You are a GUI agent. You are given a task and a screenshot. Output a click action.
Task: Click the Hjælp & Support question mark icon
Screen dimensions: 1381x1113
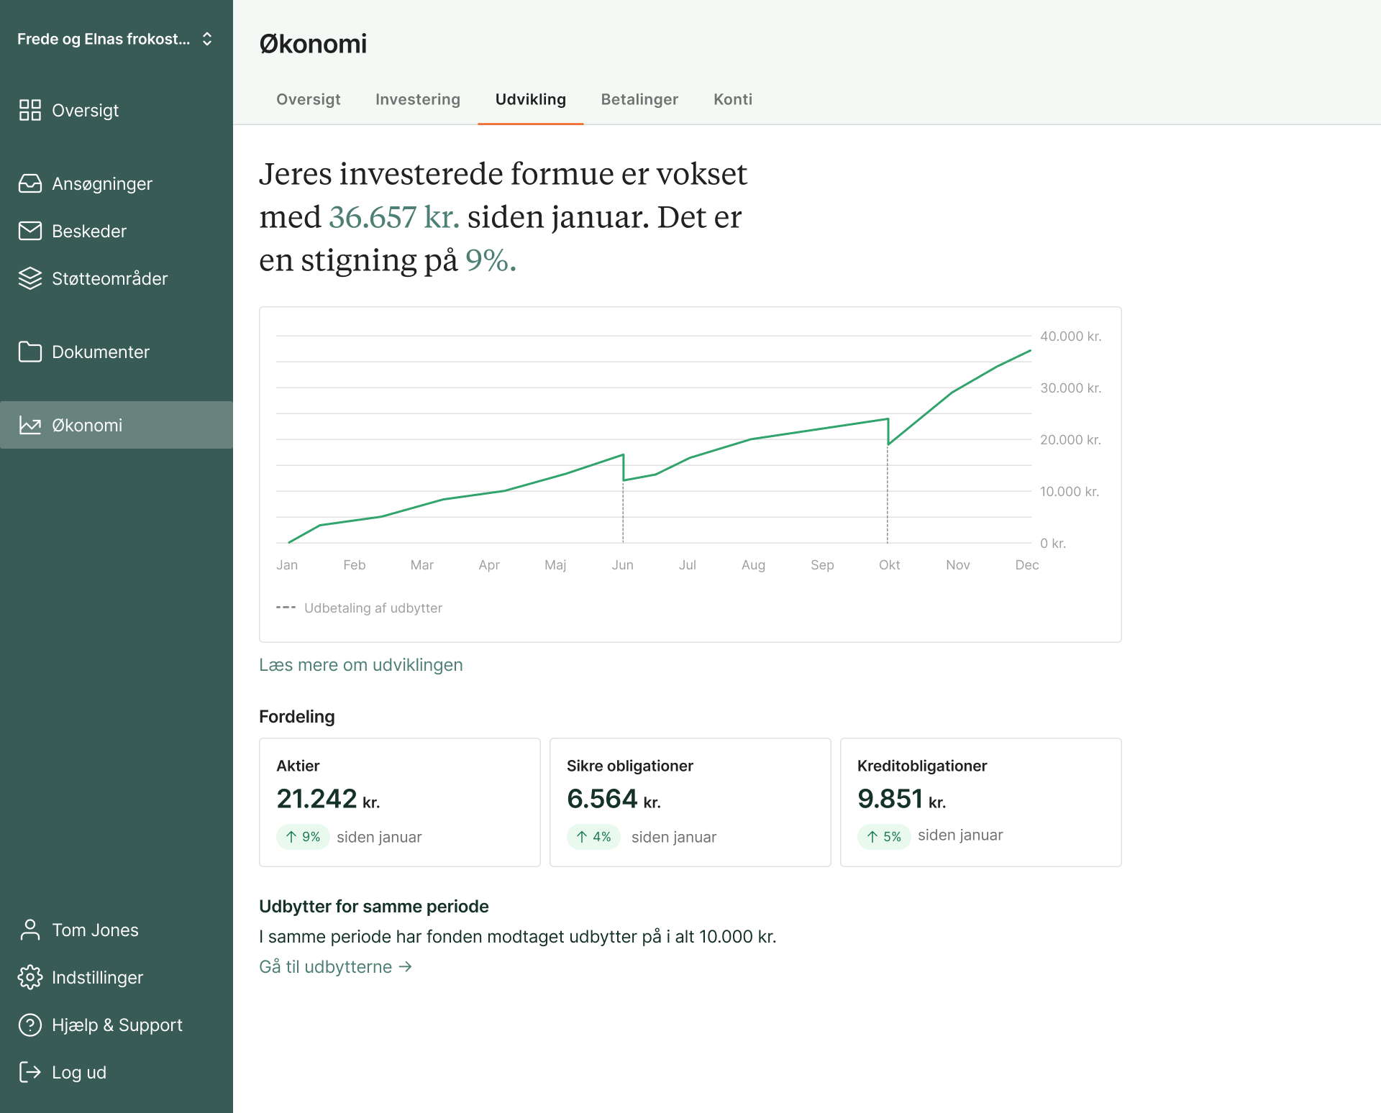click(30, 1025)
